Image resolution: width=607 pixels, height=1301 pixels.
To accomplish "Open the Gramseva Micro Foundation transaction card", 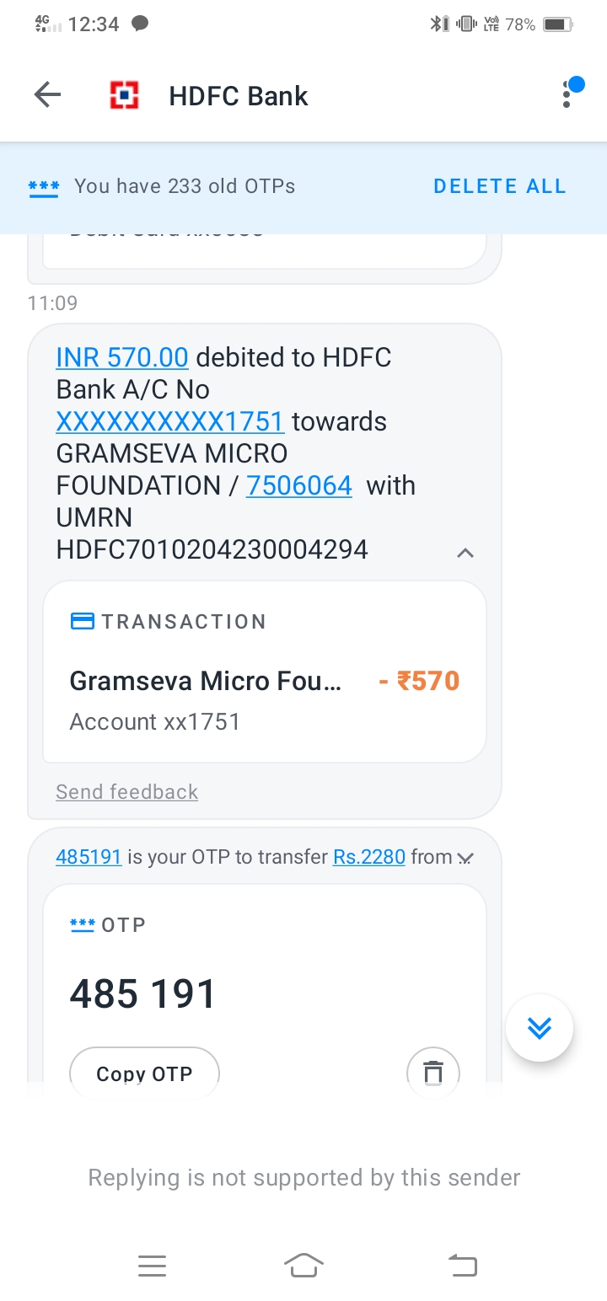I will pyautogui.click(x=264, y=680).
